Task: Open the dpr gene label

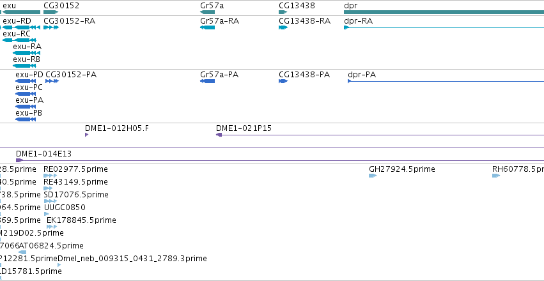Action: click(350, 6)
